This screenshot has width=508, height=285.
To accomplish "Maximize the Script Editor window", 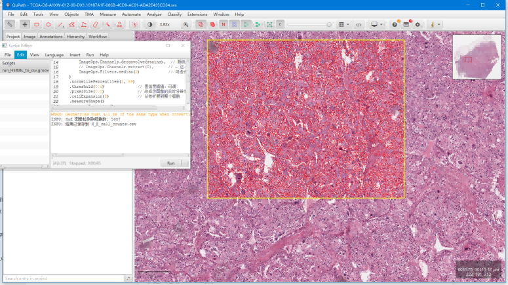I will click(x=168, y=46).
